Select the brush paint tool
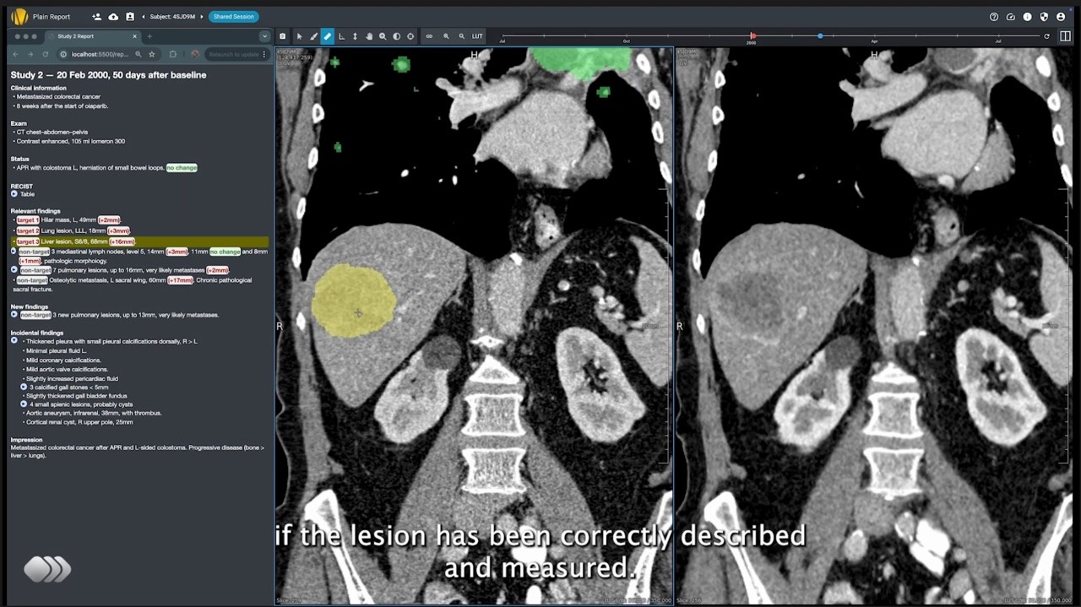The width and height of the screenshot is (1081, 607). pos(313,36)
